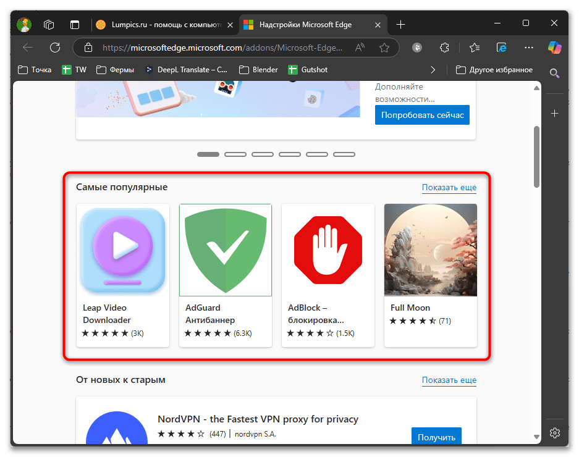Get NordVPN with Получить button

pos(436,437)
